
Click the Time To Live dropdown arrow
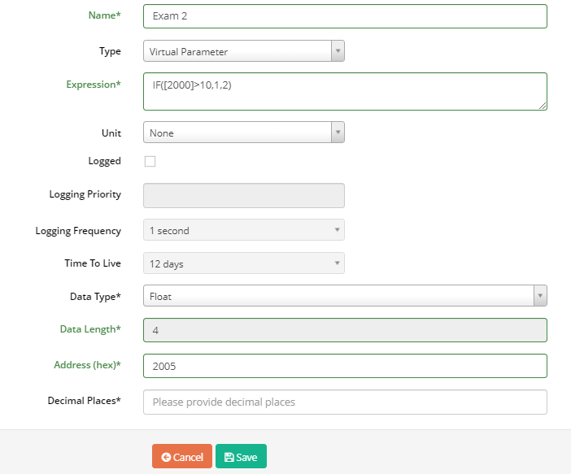coord(338,263)
